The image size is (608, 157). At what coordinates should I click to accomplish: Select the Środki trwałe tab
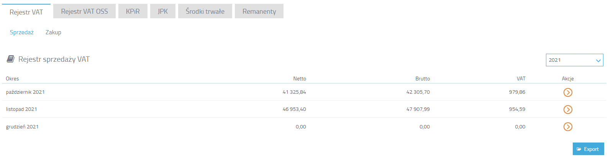205,11
